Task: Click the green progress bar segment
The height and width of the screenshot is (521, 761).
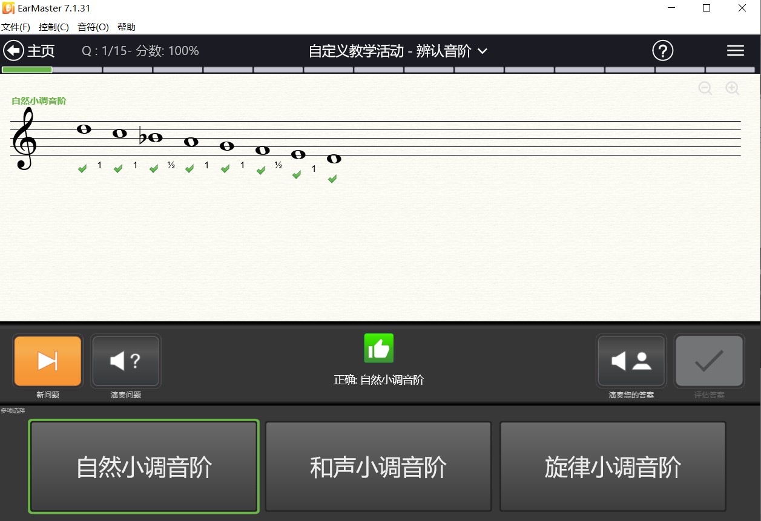Action: tap(27, 70)
